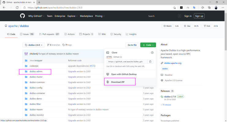The height and width of the screenshot is (122, 227).
Task: Copy the clone URL with clipboard icon
Action: pyautogui.click(x=150, y=62)
